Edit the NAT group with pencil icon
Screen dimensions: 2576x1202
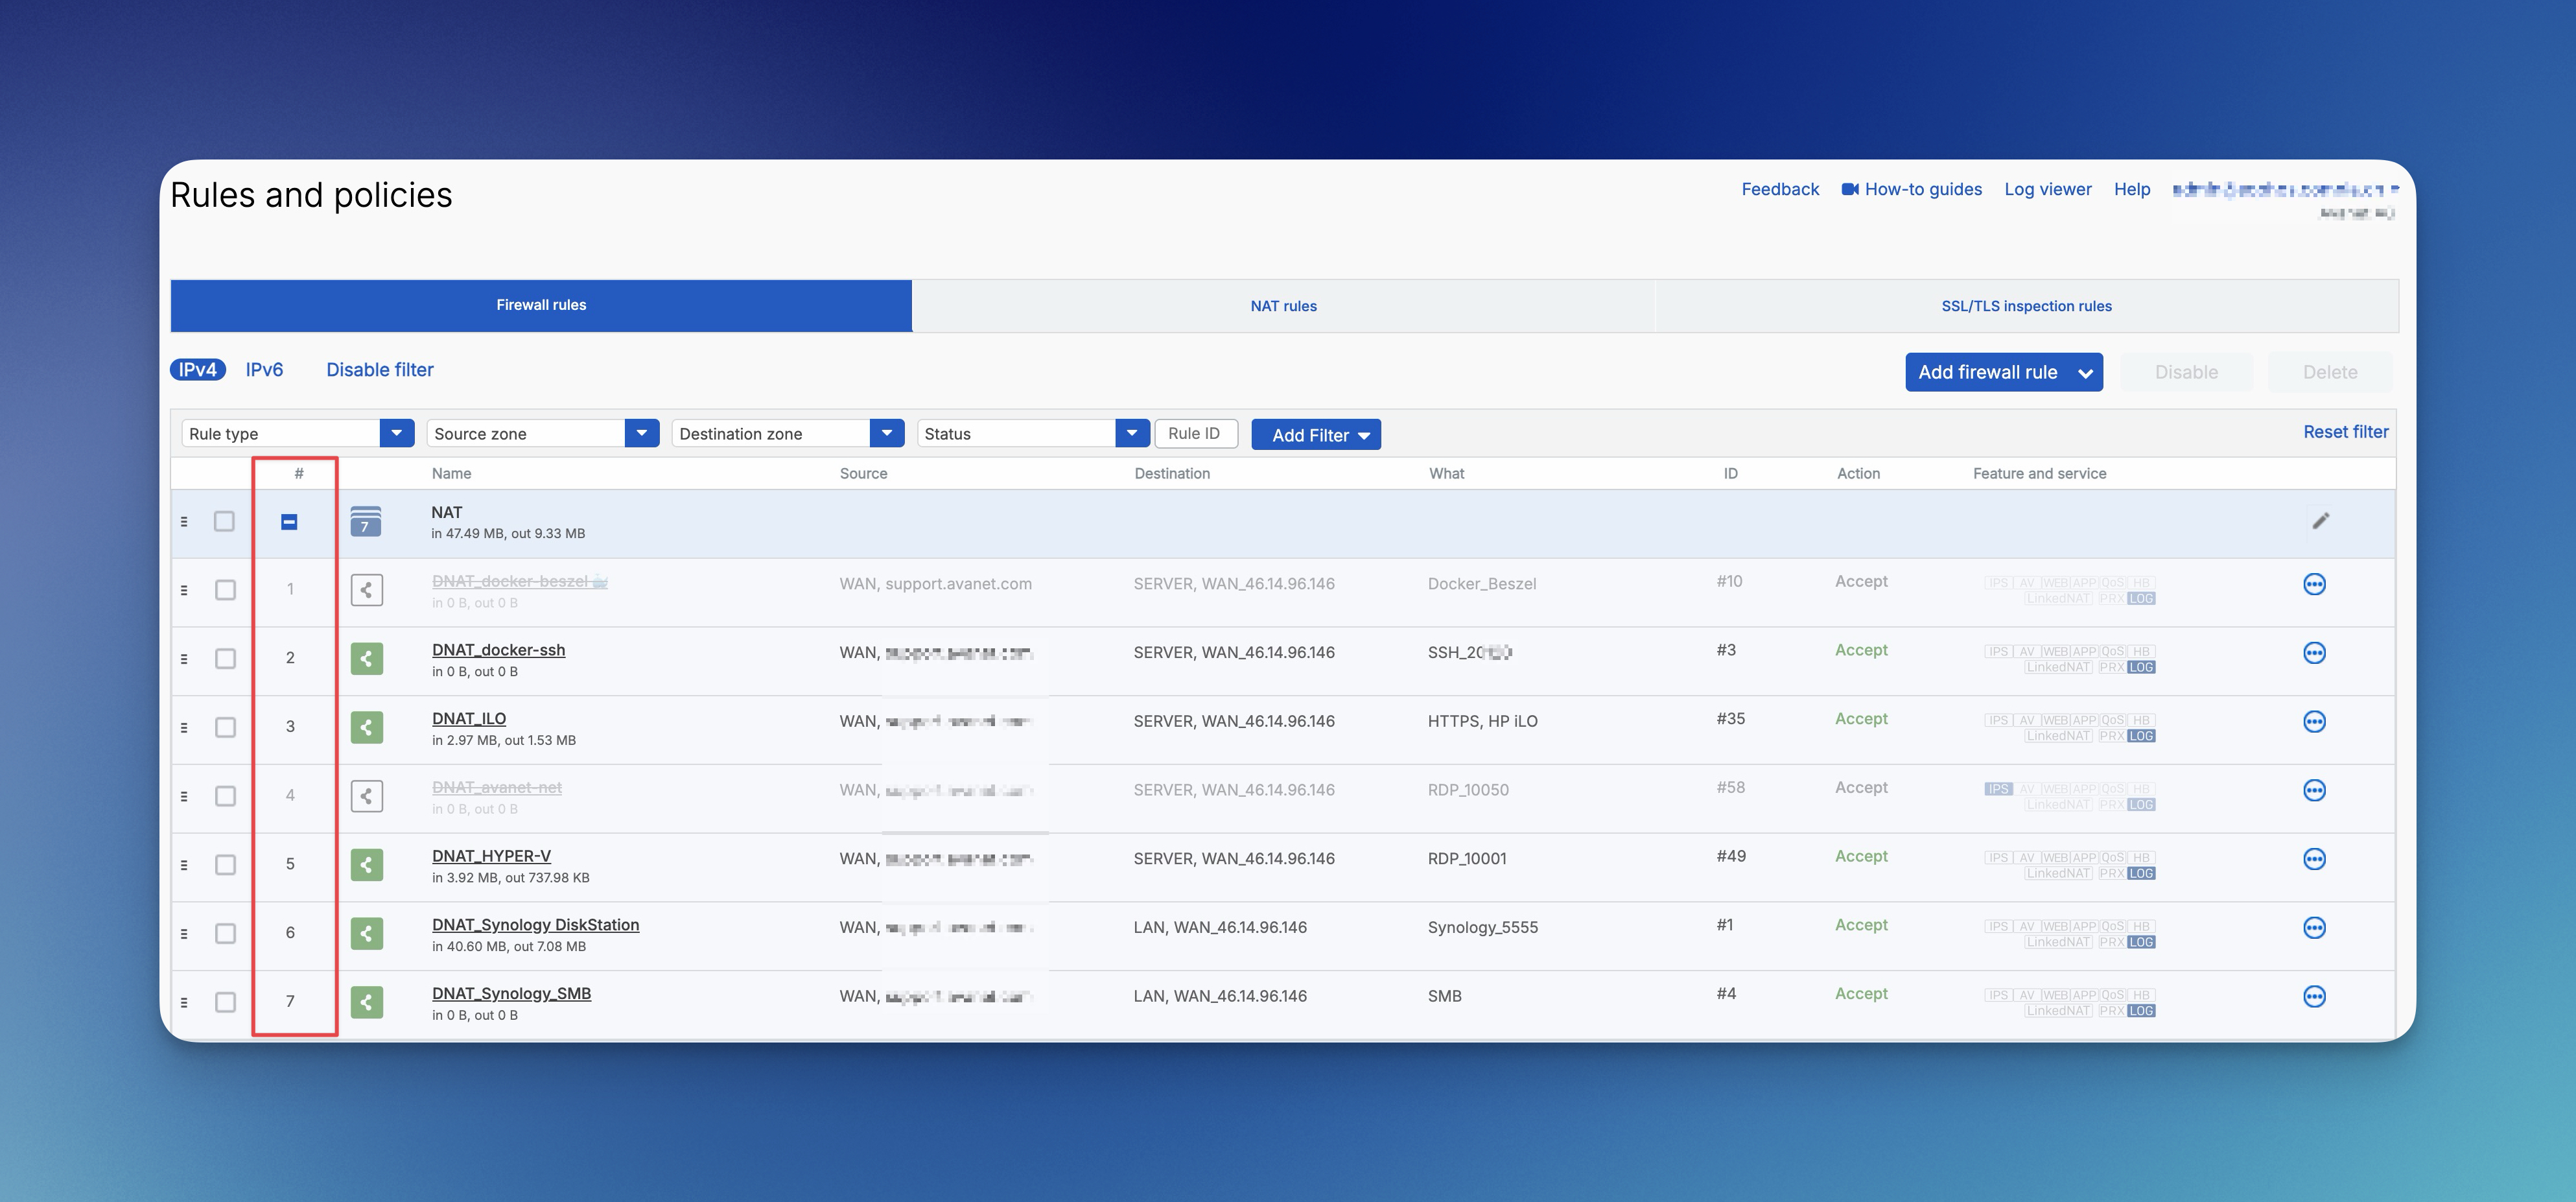pos(2321,520)
